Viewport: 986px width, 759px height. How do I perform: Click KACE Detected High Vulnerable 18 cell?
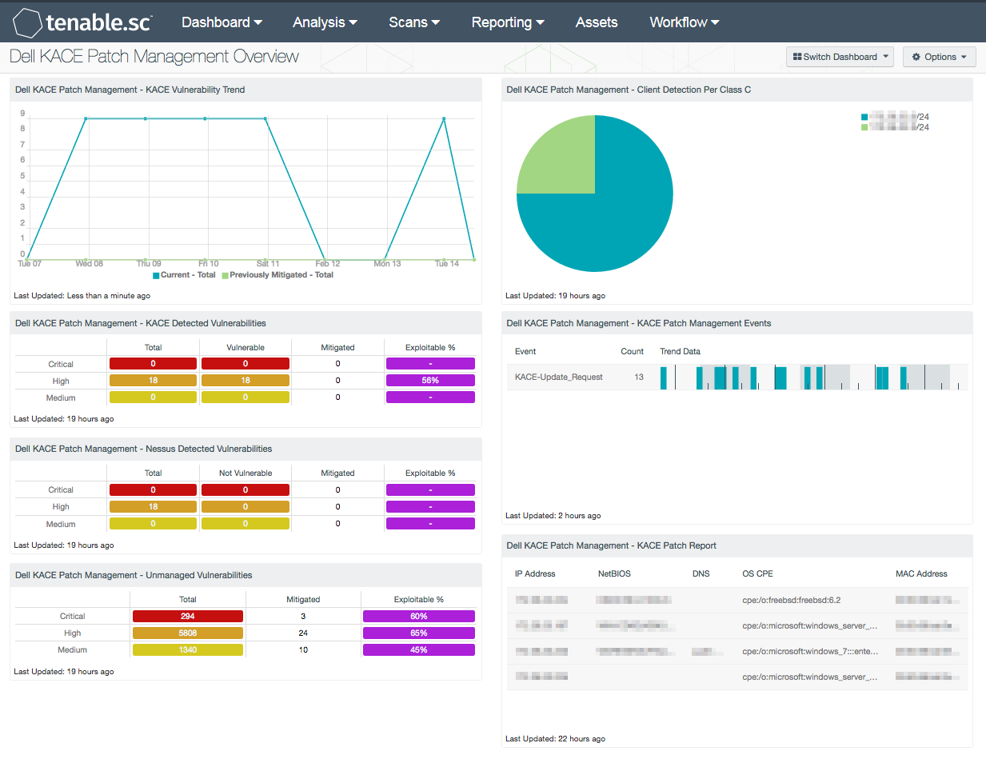coord(246,381)
